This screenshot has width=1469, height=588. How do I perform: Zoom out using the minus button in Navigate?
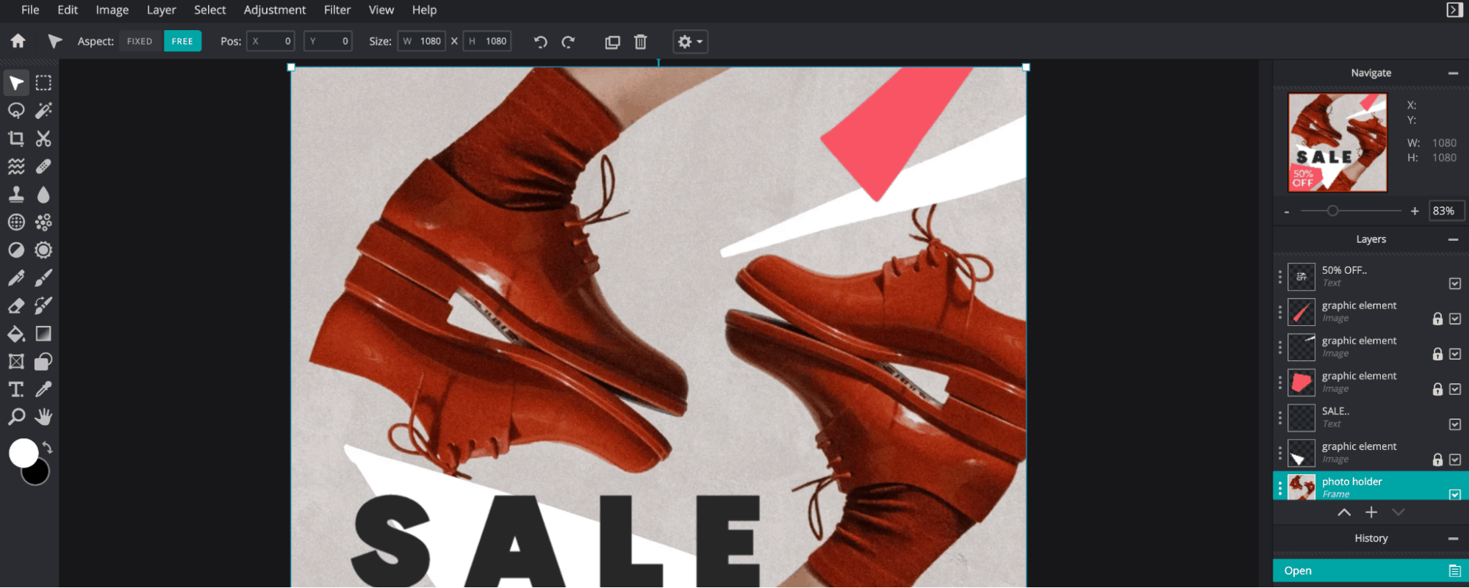tap(1287, 211)
